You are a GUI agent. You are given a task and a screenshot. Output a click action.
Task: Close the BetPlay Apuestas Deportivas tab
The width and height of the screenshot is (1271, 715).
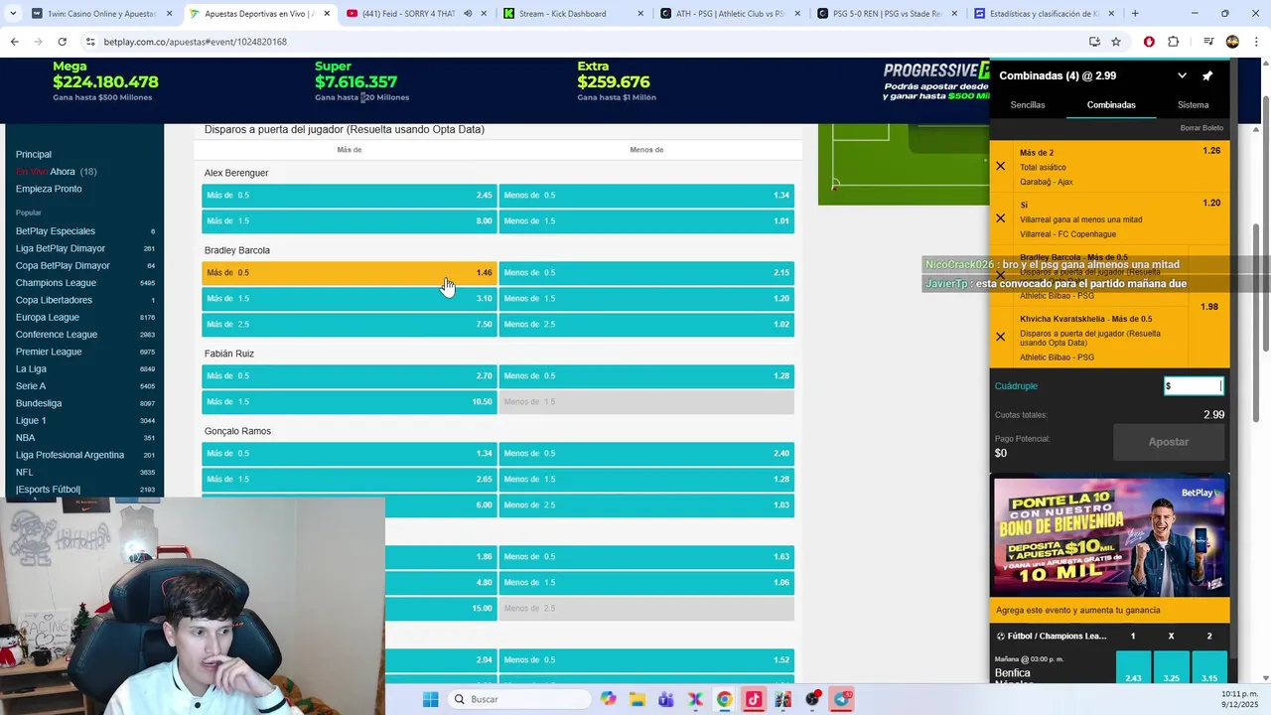(x=327, y=14)
